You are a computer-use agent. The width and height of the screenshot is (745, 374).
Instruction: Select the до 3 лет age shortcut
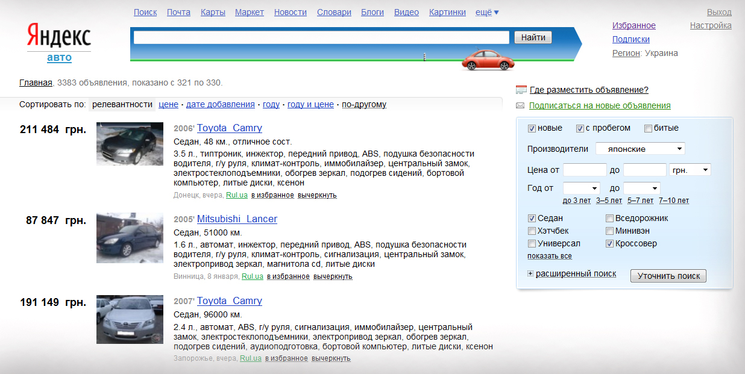[577, 201]
